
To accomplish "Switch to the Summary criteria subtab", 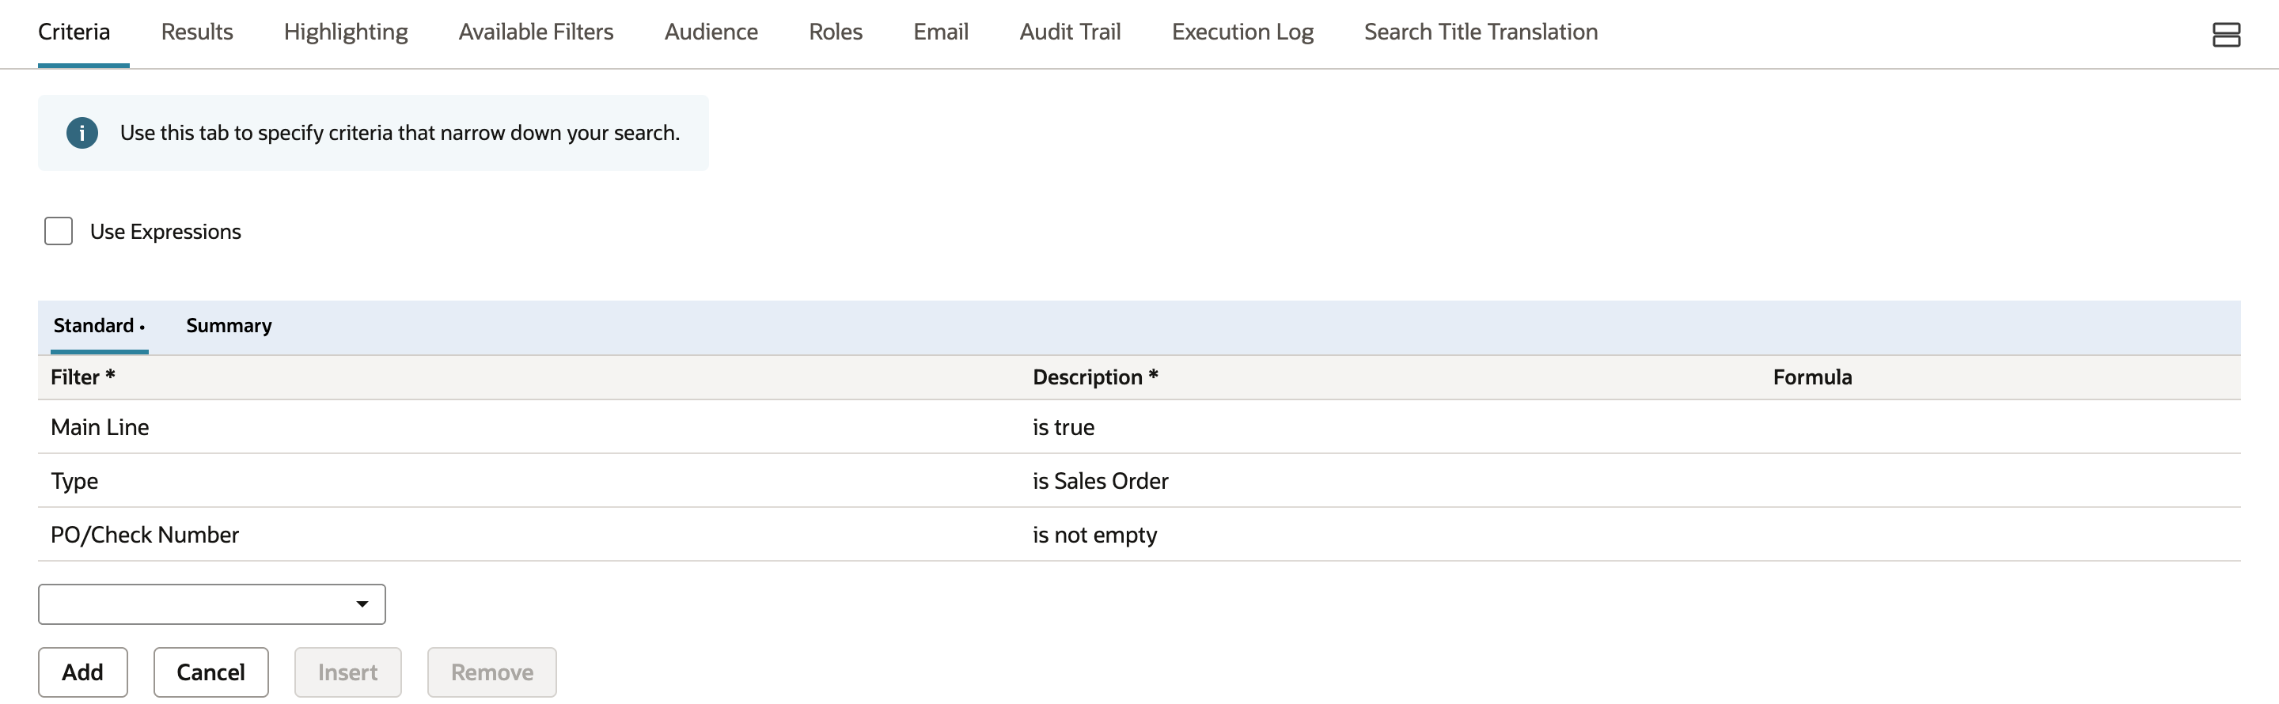I will click(x=229, y=325).
